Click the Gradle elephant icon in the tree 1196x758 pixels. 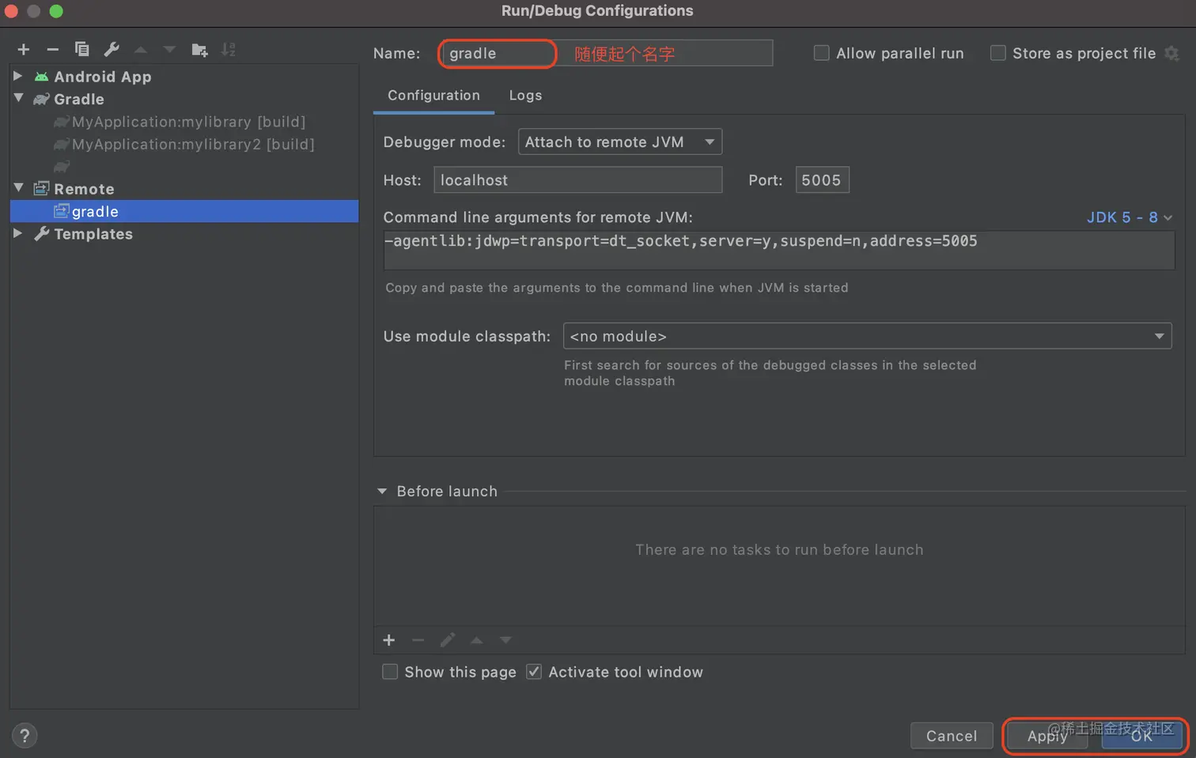coord(42,100)
